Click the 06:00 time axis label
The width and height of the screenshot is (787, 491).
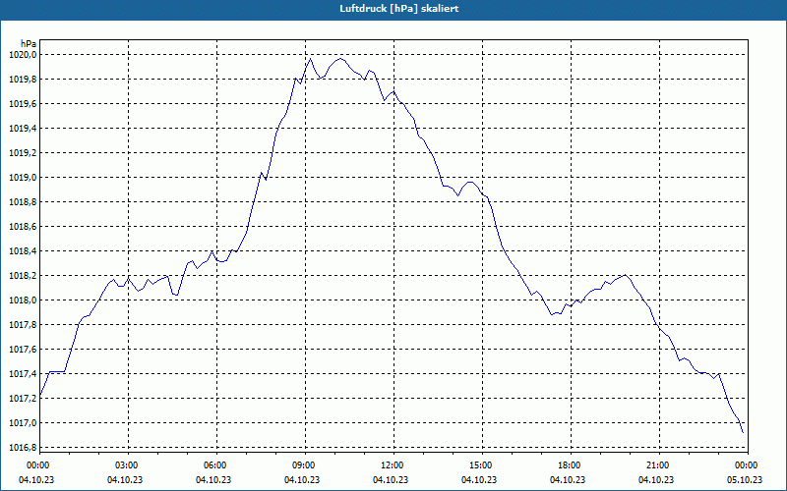point(216,465)
